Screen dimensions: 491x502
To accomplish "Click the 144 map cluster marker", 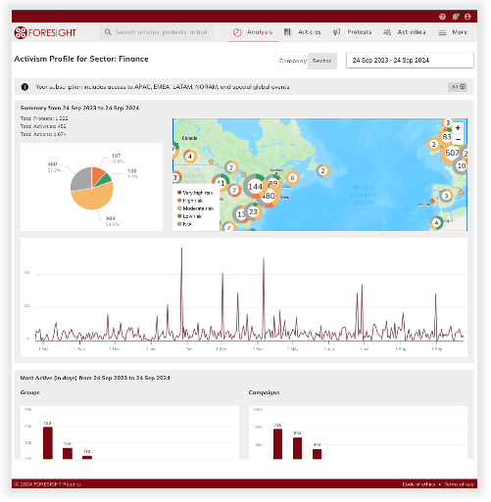I will pyautogui.click(x=255, y=187).
